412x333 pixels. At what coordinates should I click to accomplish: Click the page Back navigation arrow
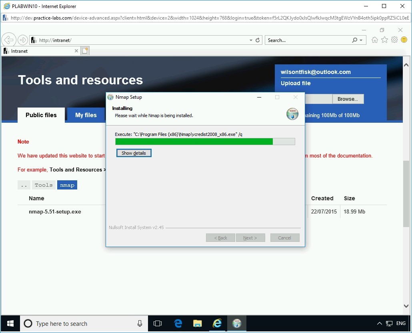(9, 40)
